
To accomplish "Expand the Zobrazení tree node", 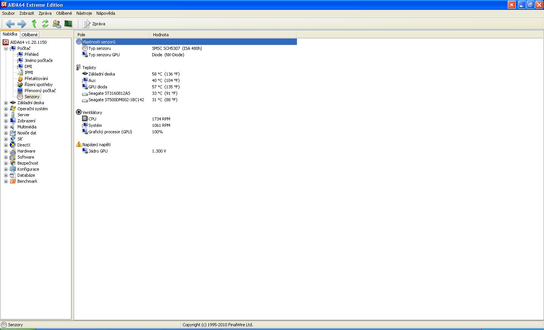I will (x=6, y=121).
